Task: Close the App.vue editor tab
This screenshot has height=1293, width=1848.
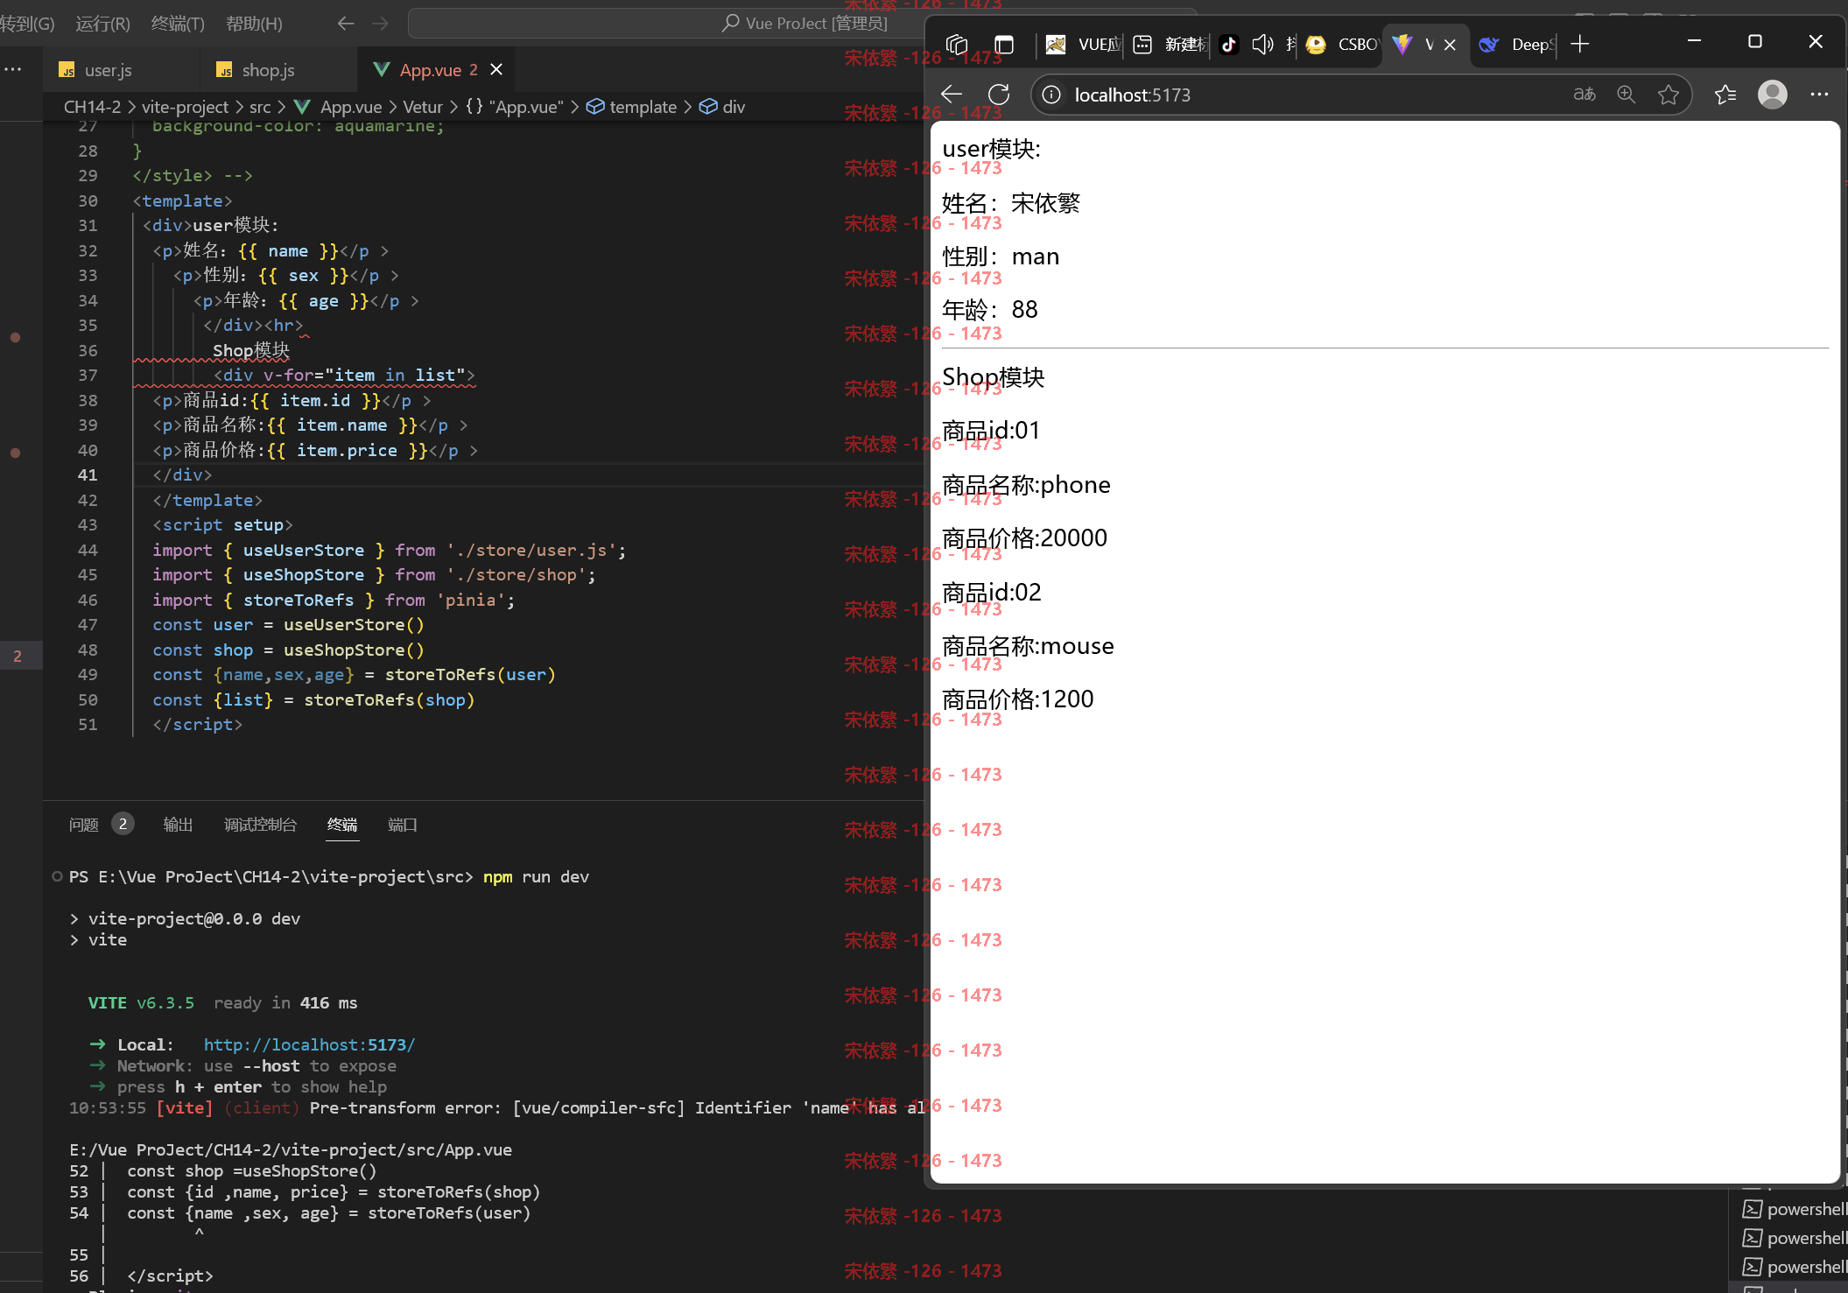Action: click(496, 69)
